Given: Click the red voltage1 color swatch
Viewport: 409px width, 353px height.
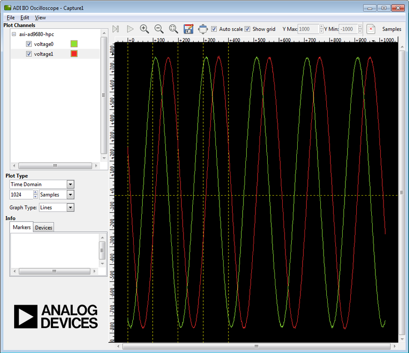Looking at the screenshot, I should [74, 54].
